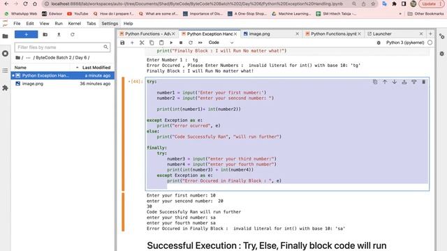Run the selected cell
Screen dimensions: 447x251
pos(171,43)
